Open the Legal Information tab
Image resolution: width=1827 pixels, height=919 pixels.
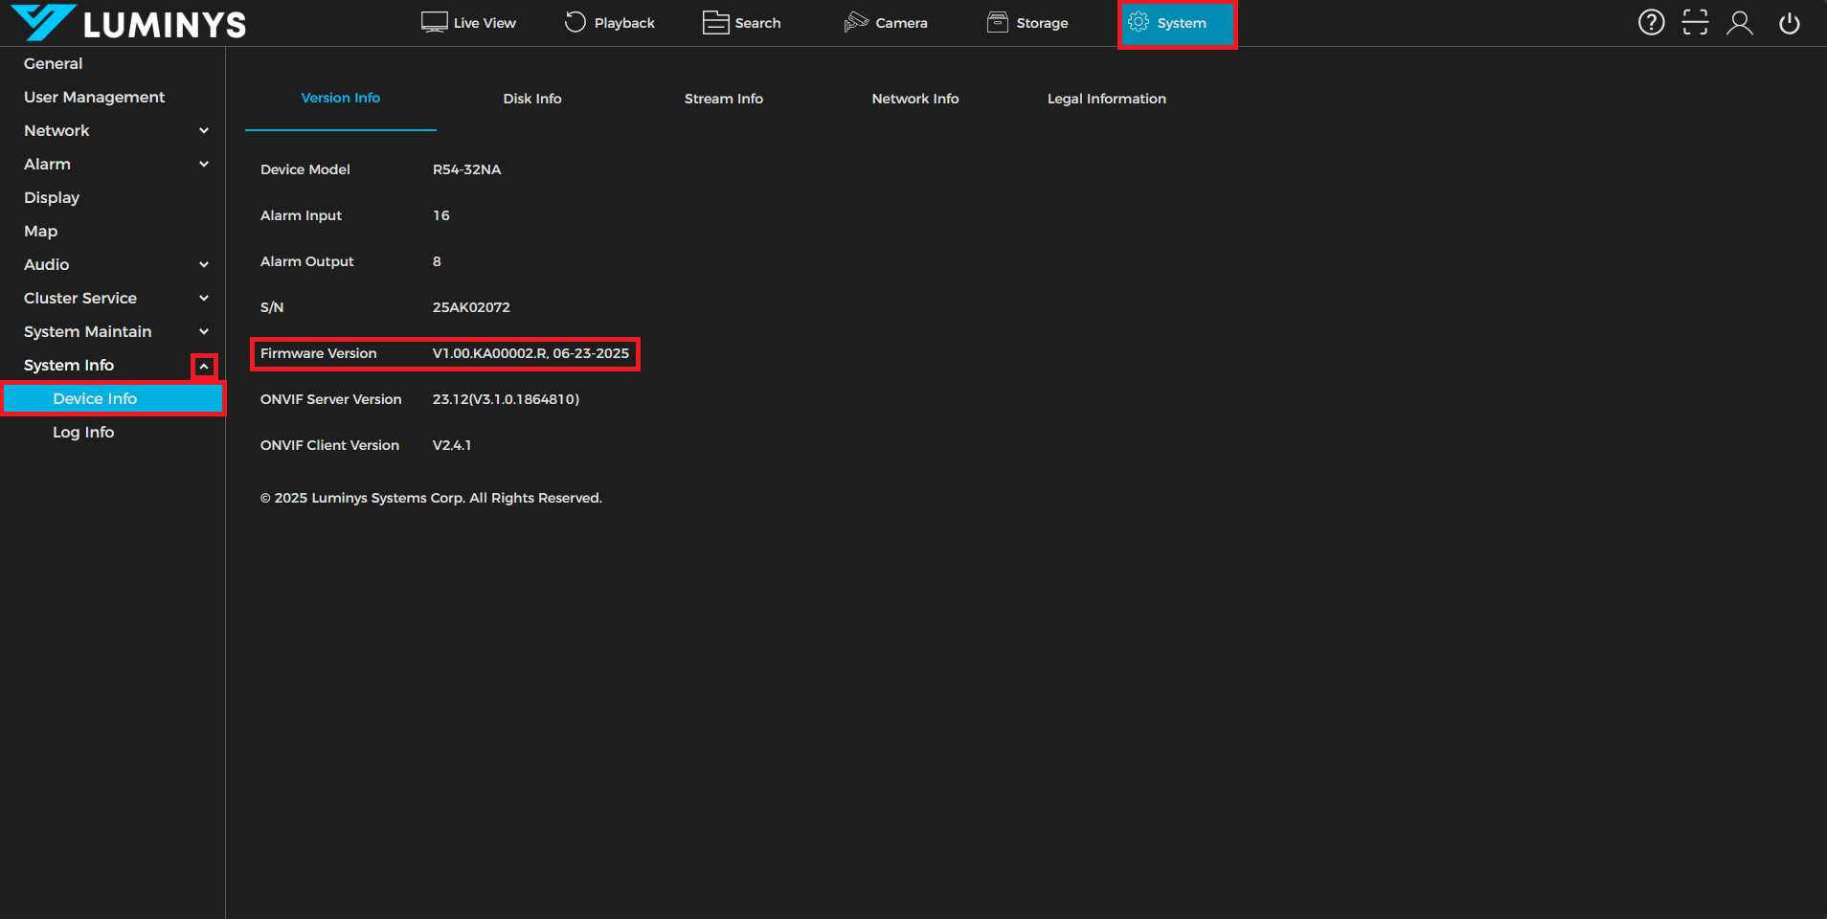pos(1106,99)
